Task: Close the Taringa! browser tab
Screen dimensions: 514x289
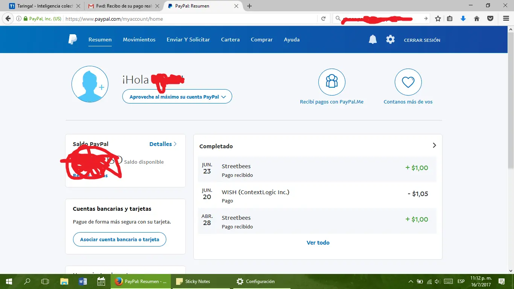Action: pyautogui.click(x=78, y=6)
